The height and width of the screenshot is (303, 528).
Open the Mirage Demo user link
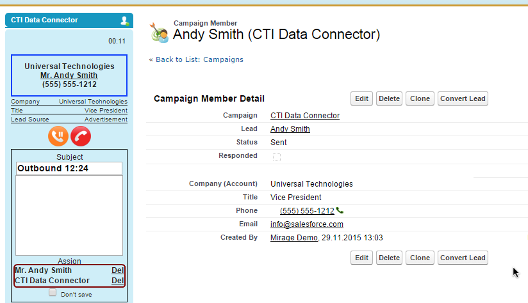[x=294, y=238]
